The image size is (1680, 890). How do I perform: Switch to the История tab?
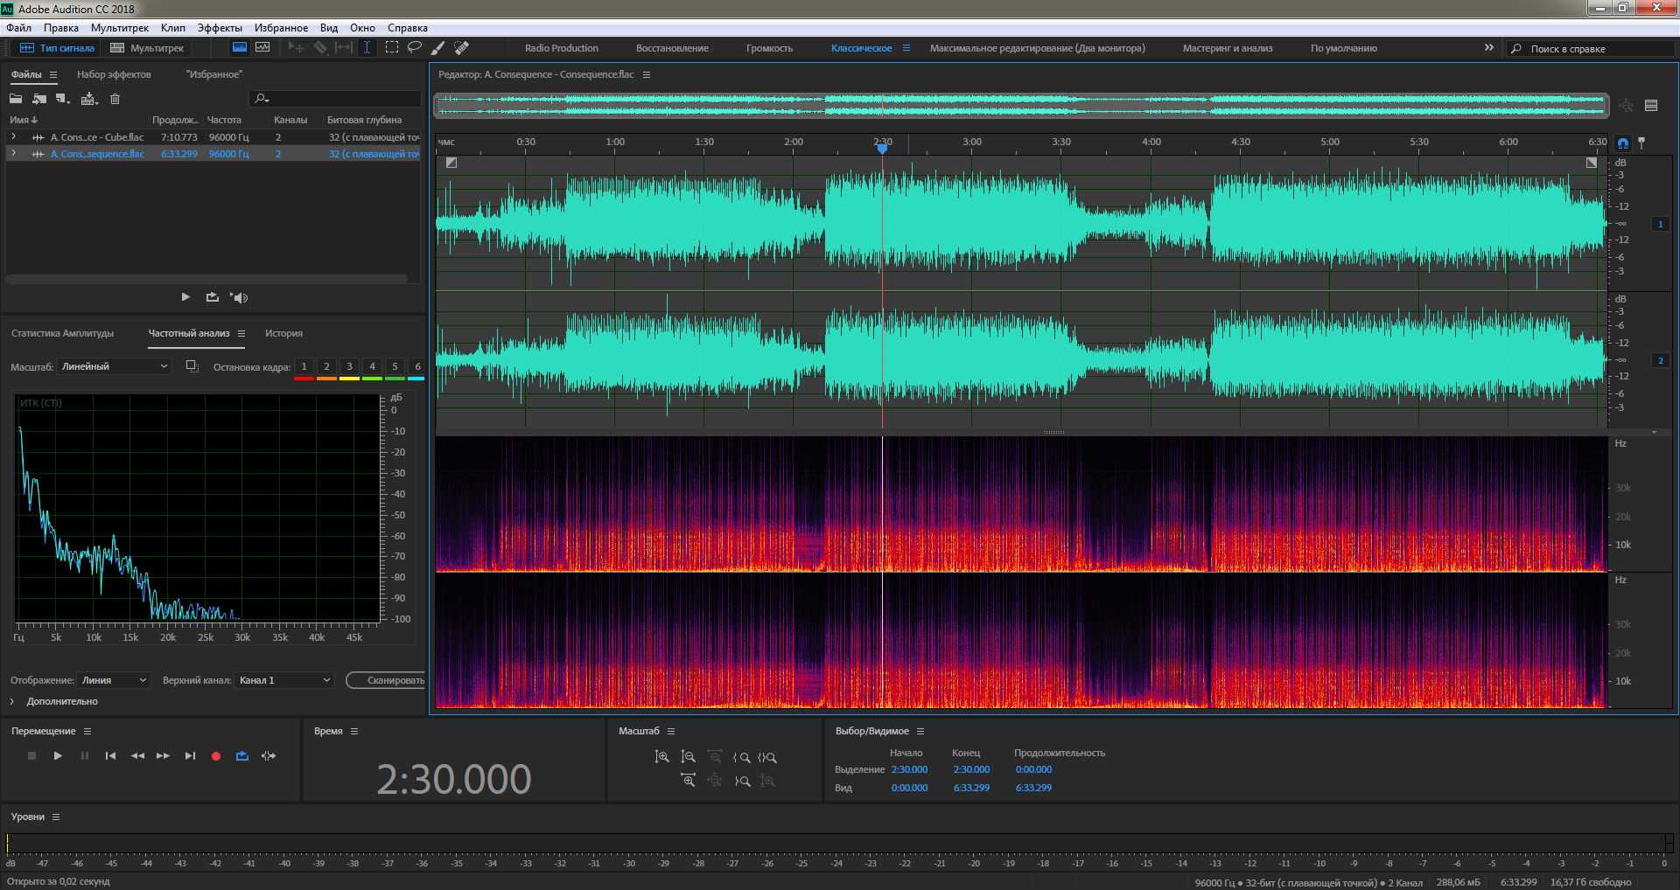point(283,333)
